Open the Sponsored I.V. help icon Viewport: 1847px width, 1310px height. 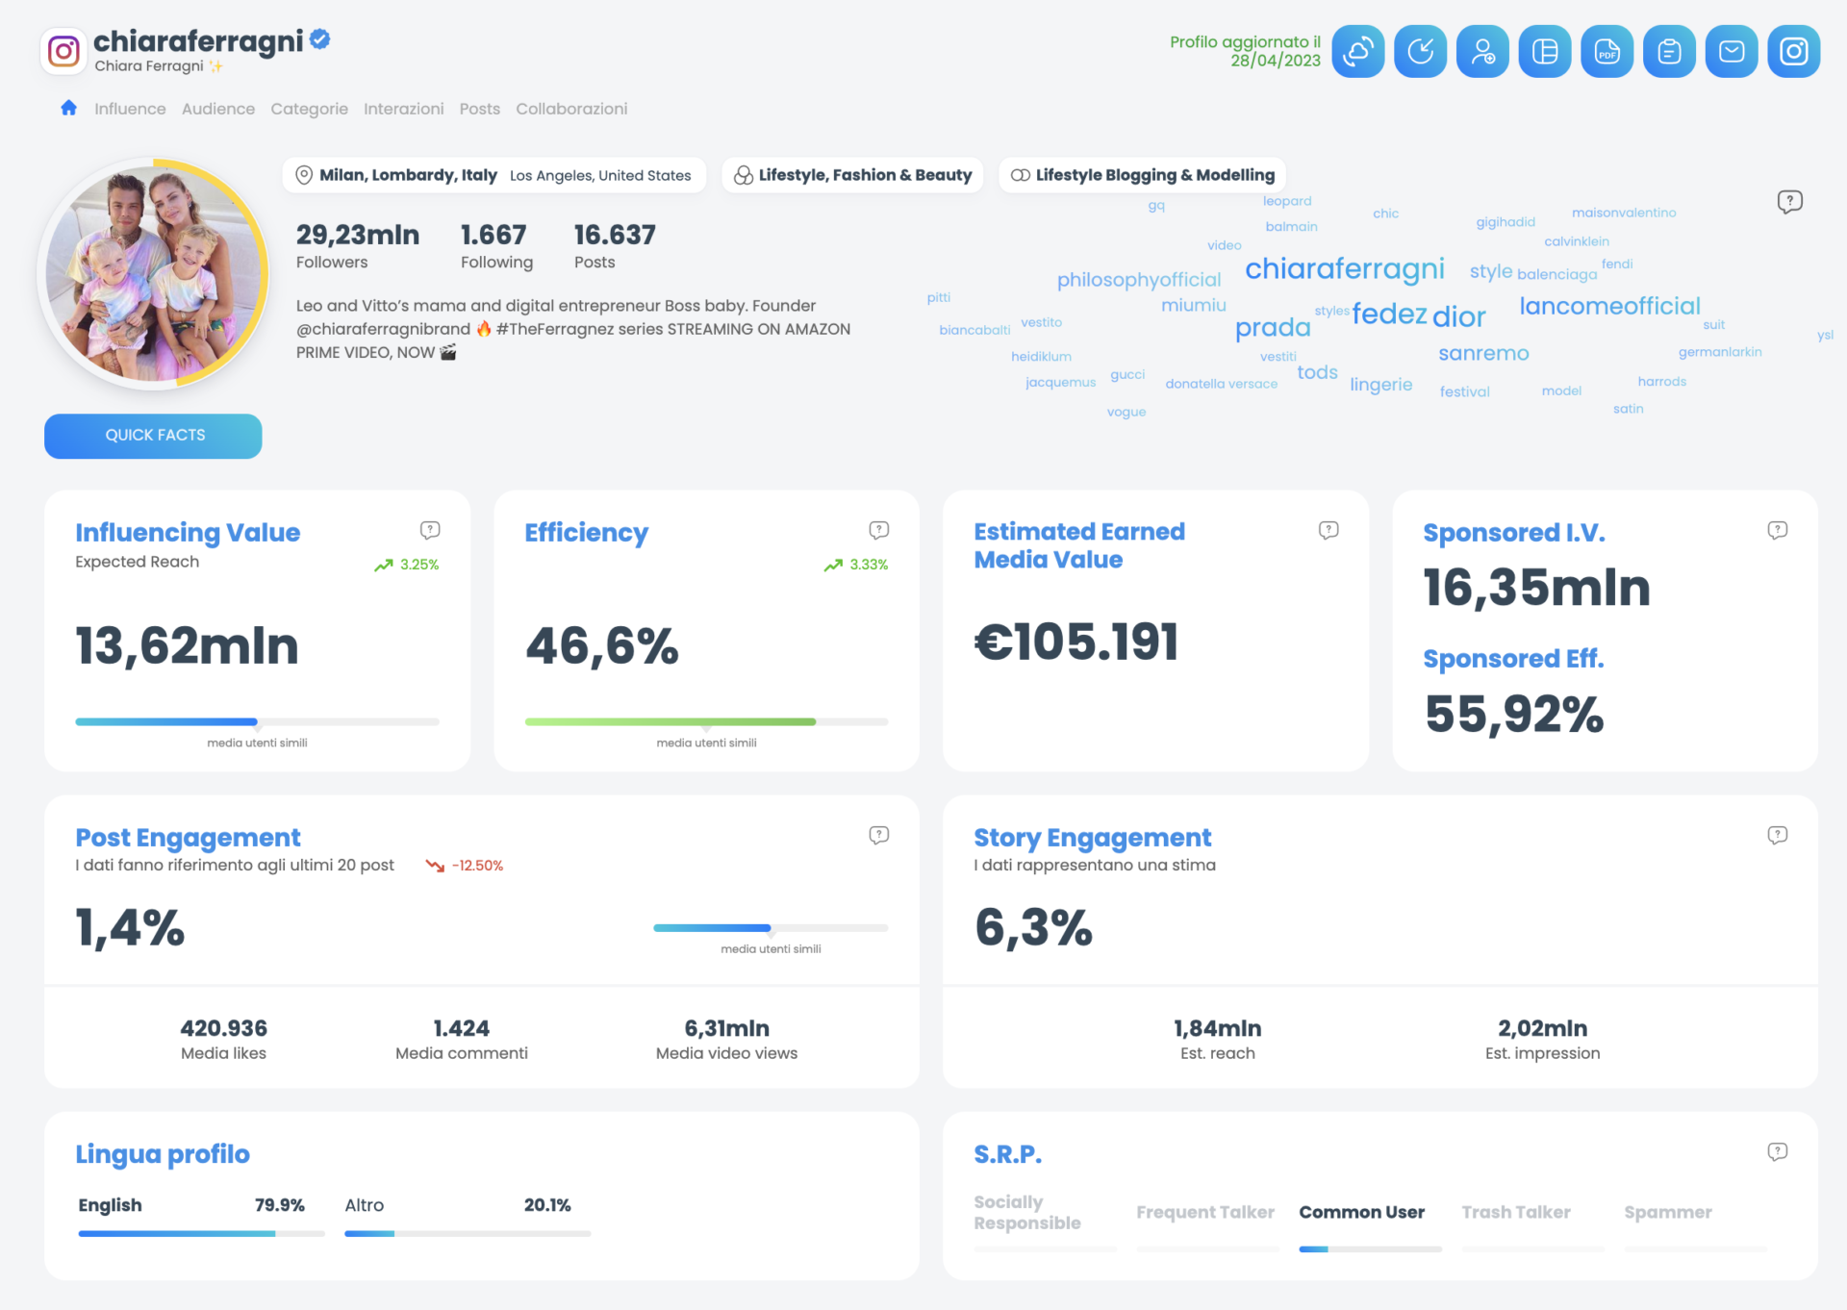click(x=1778, y=530)
